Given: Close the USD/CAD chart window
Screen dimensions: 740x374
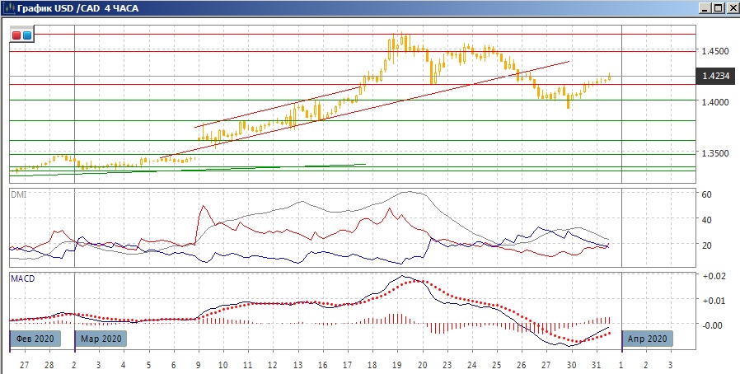Looking at the screenshot, I should (x=730, y=8).
